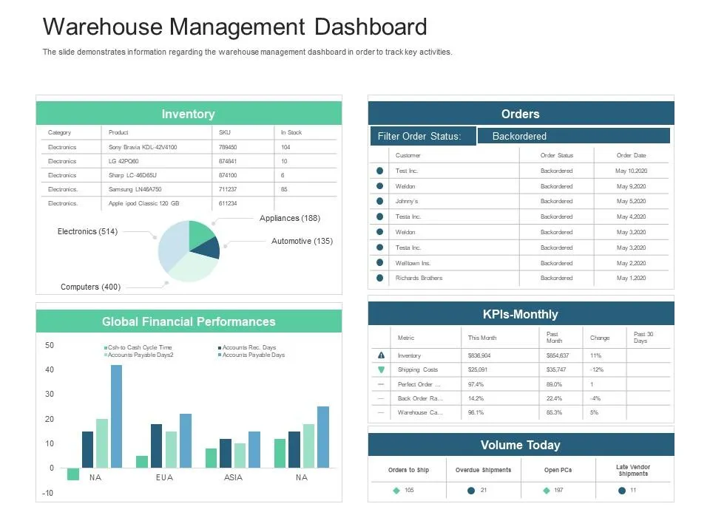Select the green Appliances pie slice

tap(199, 233)
